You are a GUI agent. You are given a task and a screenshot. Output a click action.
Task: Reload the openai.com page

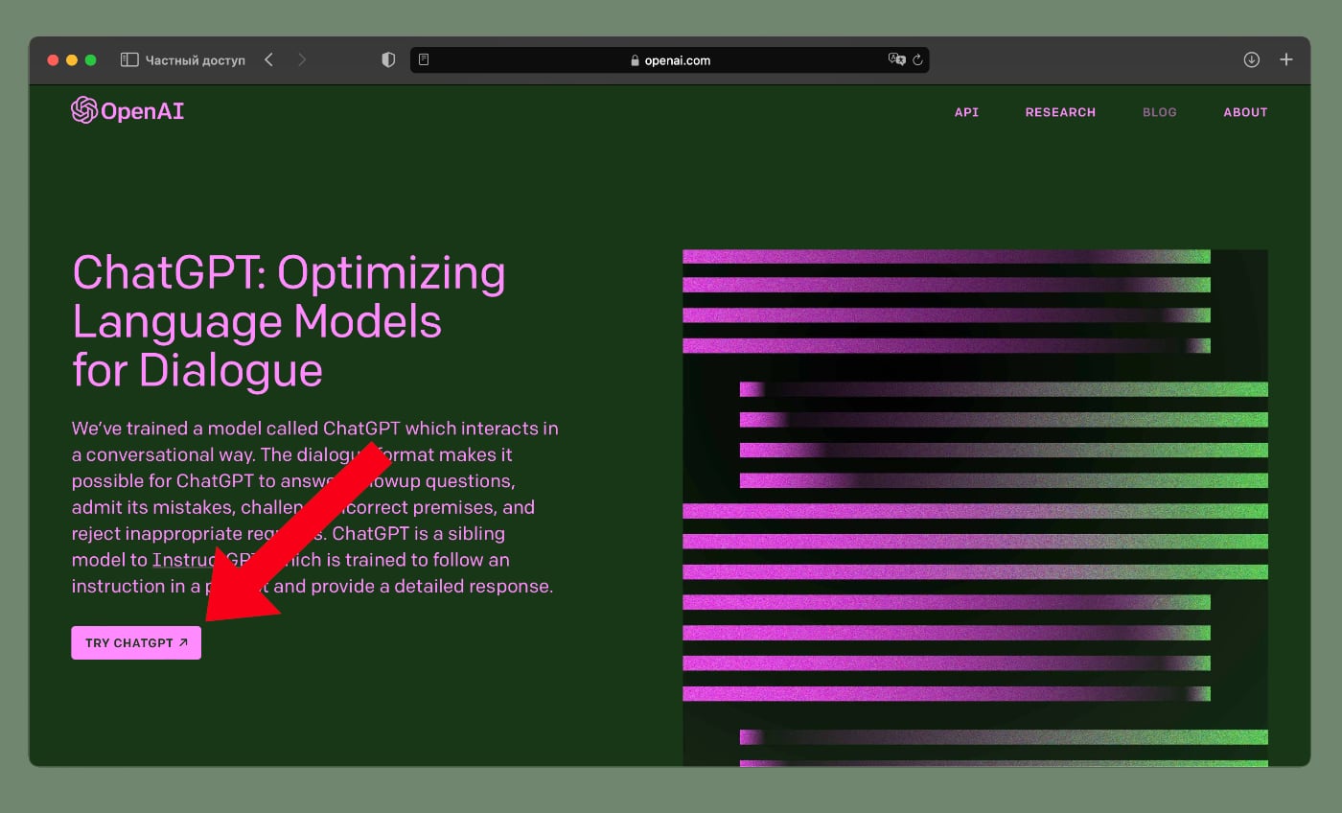(x=917, y=60)
